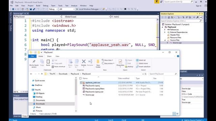Toggle select-all checkbox in Name header
Screen dimensions: 216x121
point(80,78)
